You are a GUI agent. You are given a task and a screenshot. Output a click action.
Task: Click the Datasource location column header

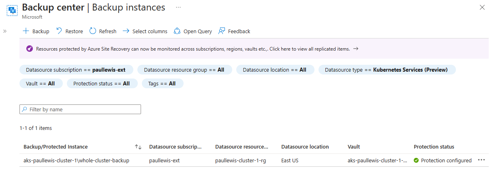click(305, 147)
